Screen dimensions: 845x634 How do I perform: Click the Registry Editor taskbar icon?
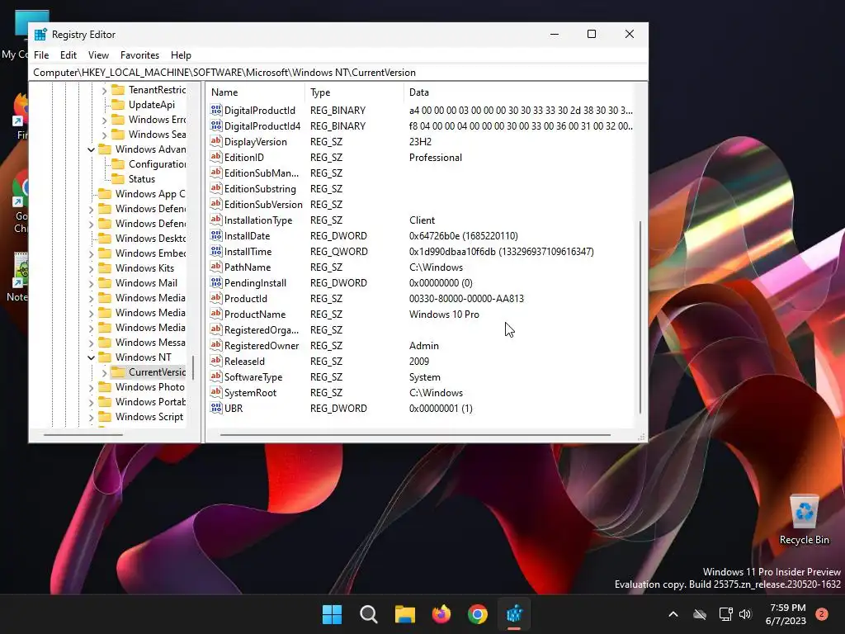pos(514,614)
